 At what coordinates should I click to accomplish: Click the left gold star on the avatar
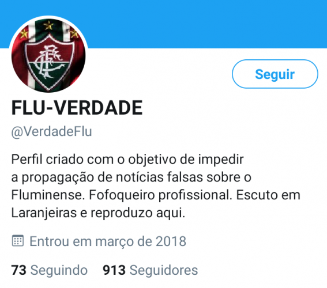[24, 33]
